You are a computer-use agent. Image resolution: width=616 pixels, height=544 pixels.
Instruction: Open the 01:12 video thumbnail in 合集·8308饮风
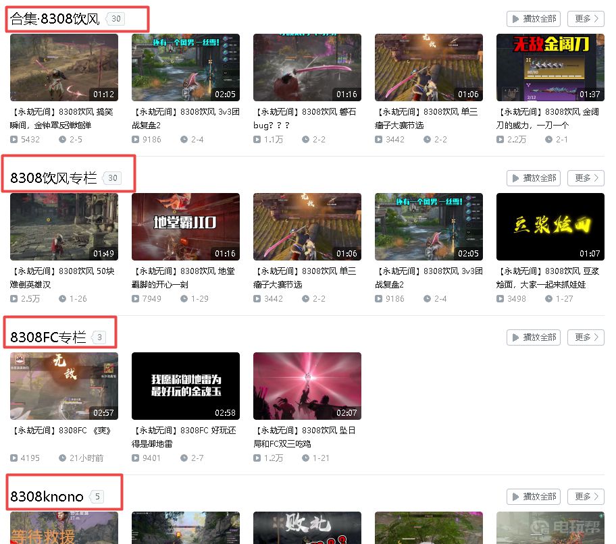click(x=64, y=67)
